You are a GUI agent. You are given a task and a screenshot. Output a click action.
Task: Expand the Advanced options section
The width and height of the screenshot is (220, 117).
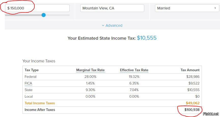click(x=112, y=25)
